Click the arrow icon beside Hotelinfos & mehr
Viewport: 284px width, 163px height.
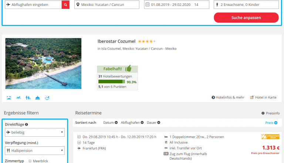pyautogui.click(x=213, y=97)
